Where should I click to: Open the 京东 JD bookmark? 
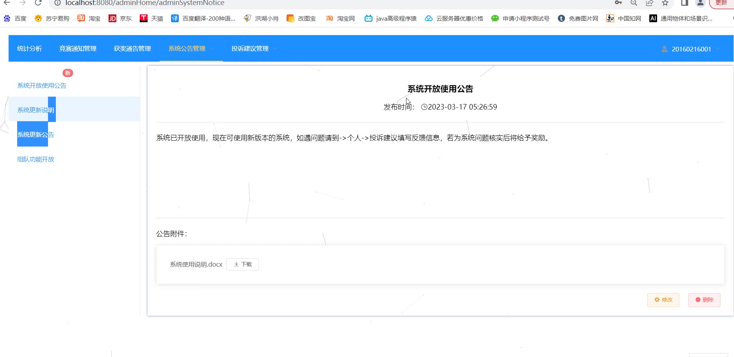point(120,18)
